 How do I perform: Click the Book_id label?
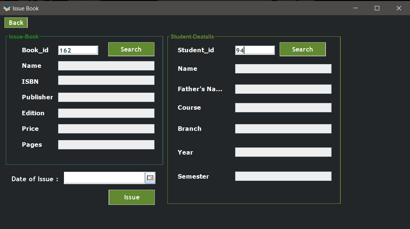35,50
